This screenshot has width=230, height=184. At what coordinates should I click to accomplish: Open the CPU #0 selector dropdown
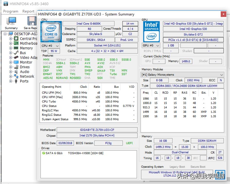tap(50, 46)
